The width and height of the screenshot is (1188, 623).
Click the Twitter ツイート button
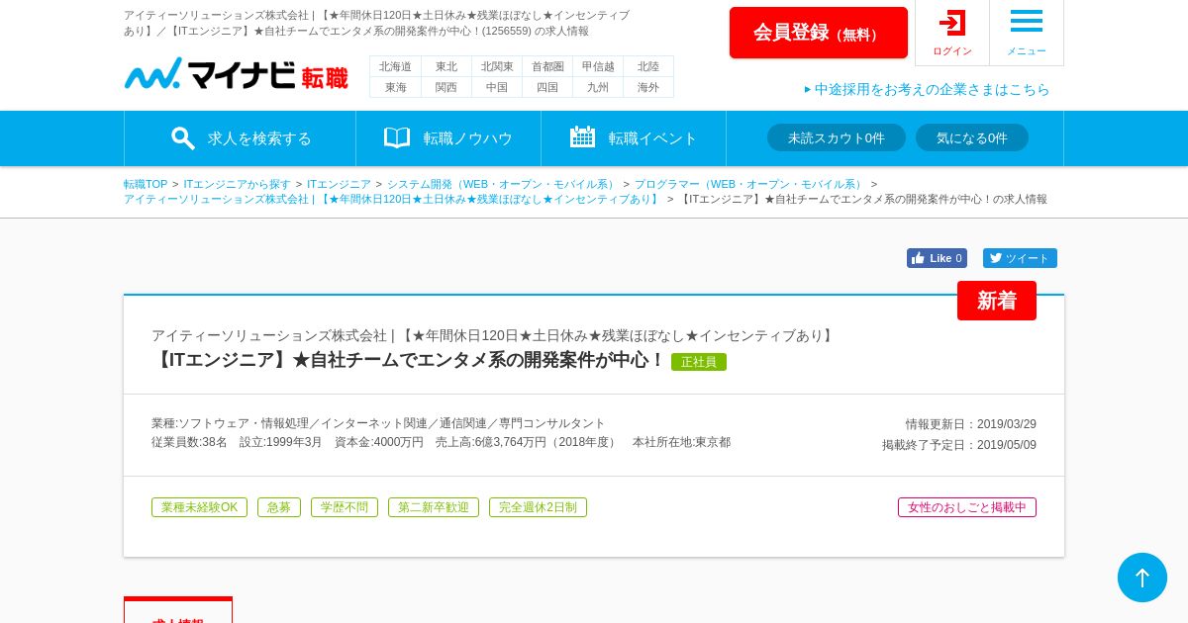point(1020,258)
